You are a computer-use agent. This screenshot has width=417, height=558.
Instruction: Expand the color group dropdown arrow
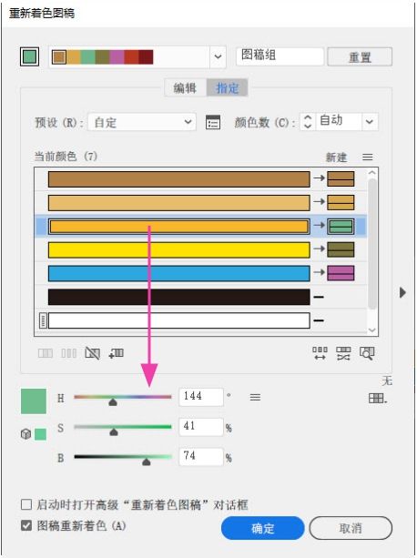click(x=218, y=56)
